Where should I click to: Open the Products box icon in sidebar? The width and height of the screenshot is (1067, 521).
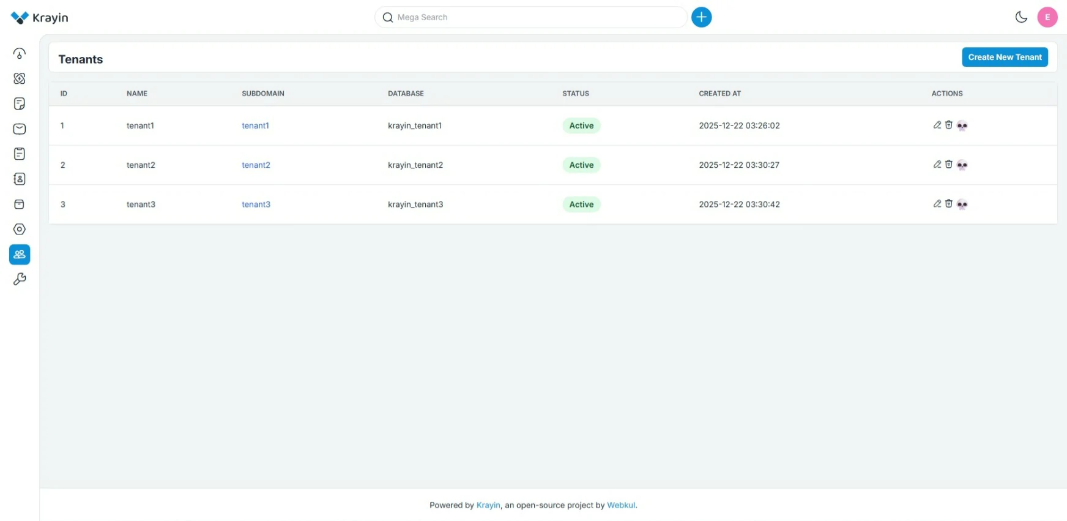[20, 204]
